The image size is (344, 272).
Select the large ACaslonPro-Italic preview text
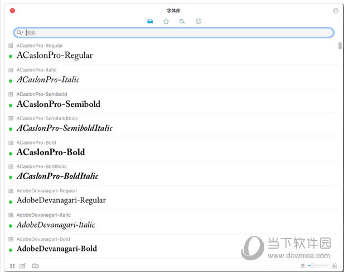click(x=48, y=80)
